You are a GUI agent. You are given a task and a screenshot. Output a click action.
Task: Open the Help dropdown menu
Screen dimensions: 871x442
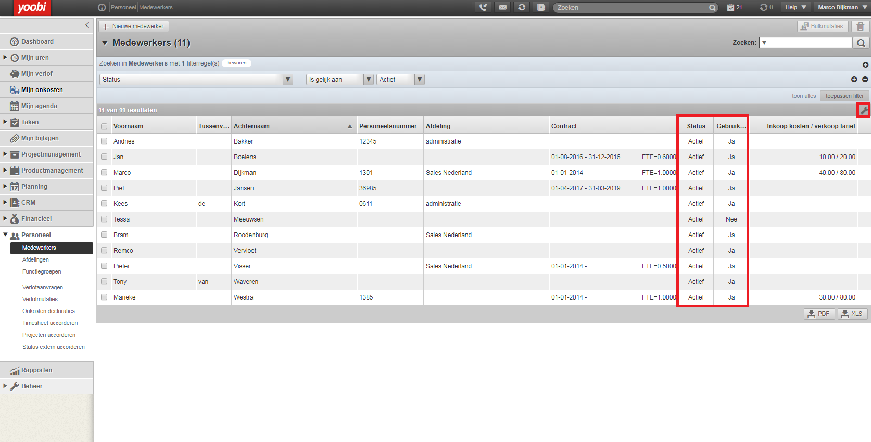796,7
